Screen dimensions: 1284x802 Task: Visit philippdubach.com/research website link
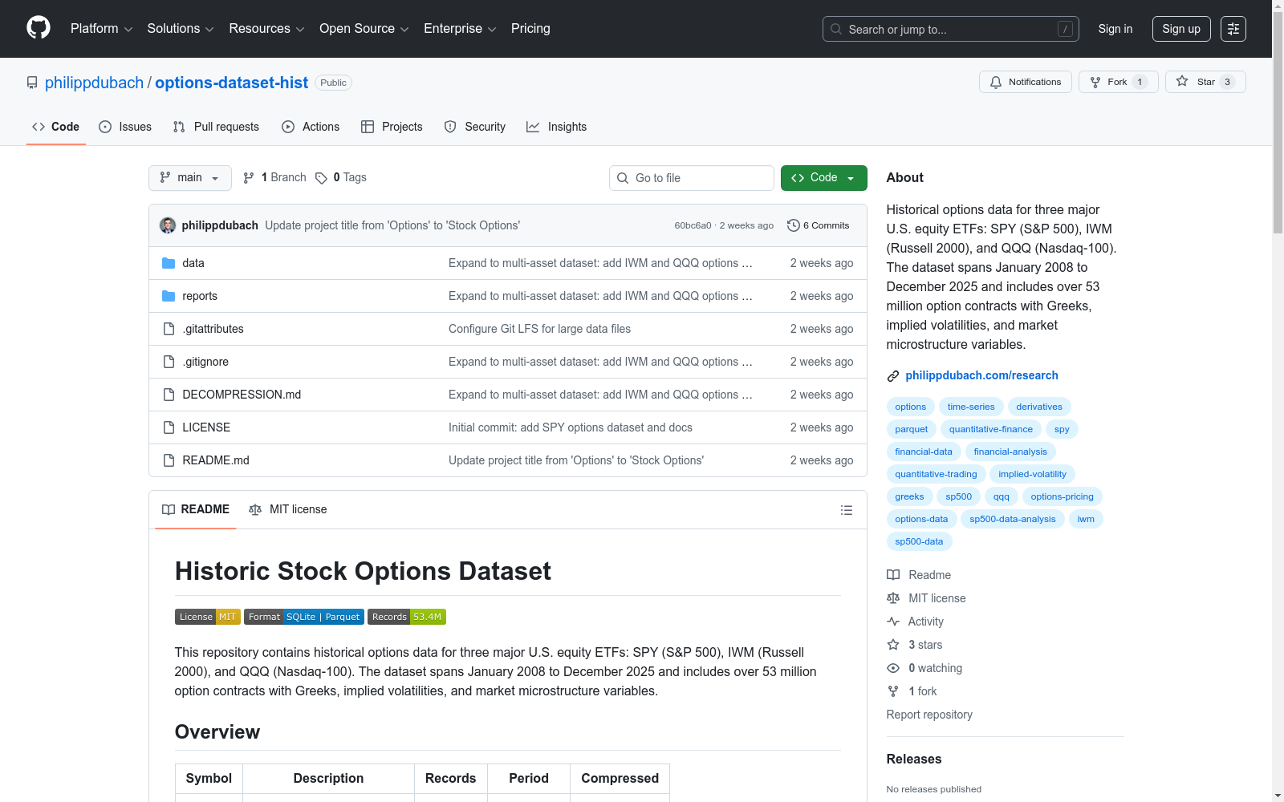(981, 375)
